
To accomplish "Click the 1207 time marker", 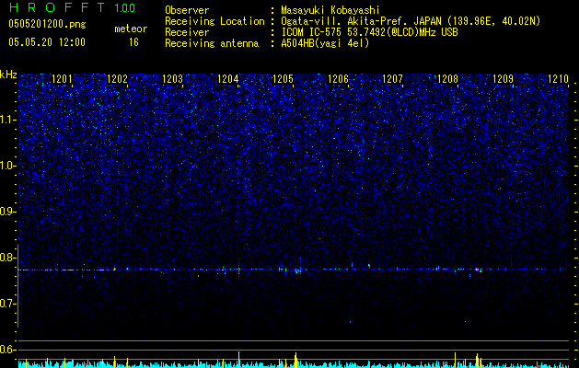I will [x=392, y=79].
